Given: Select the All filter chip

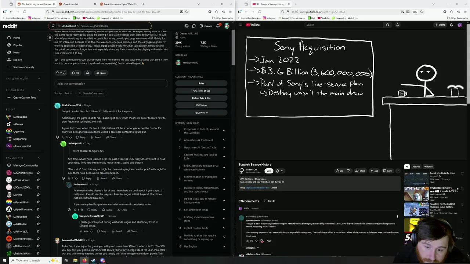Looking at the screenshot, I should pos(407,166).
